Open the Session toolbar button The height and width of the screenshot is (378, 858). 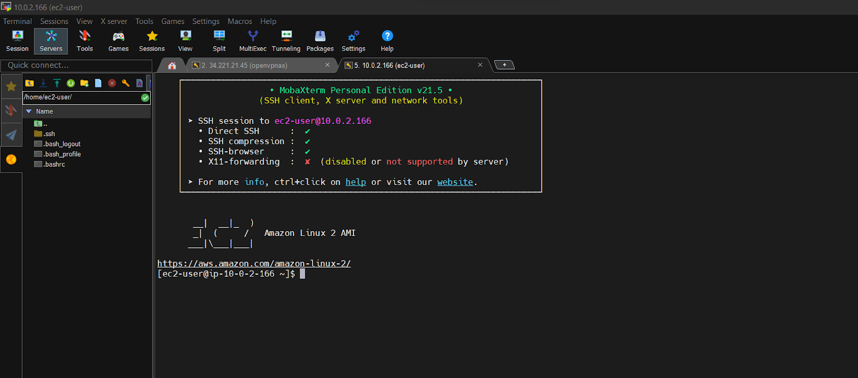pos(17,41)
